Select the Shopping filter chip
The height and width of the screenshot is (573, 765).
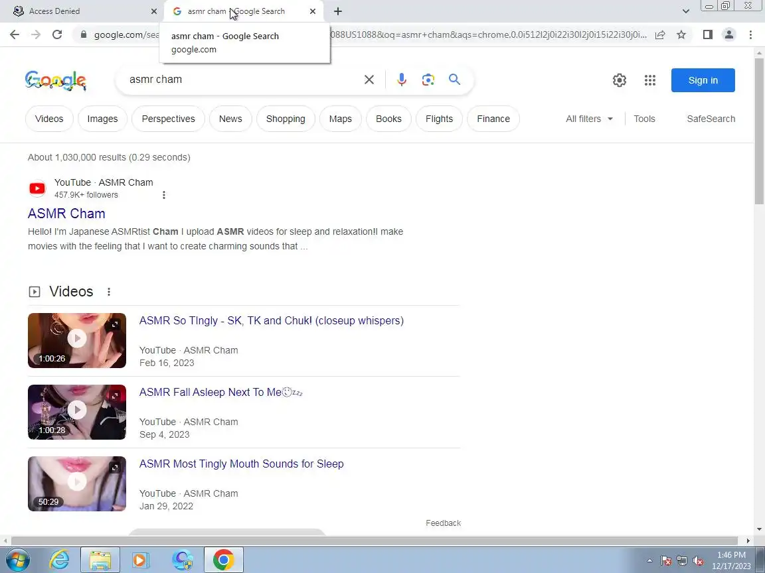coord(286,119)
